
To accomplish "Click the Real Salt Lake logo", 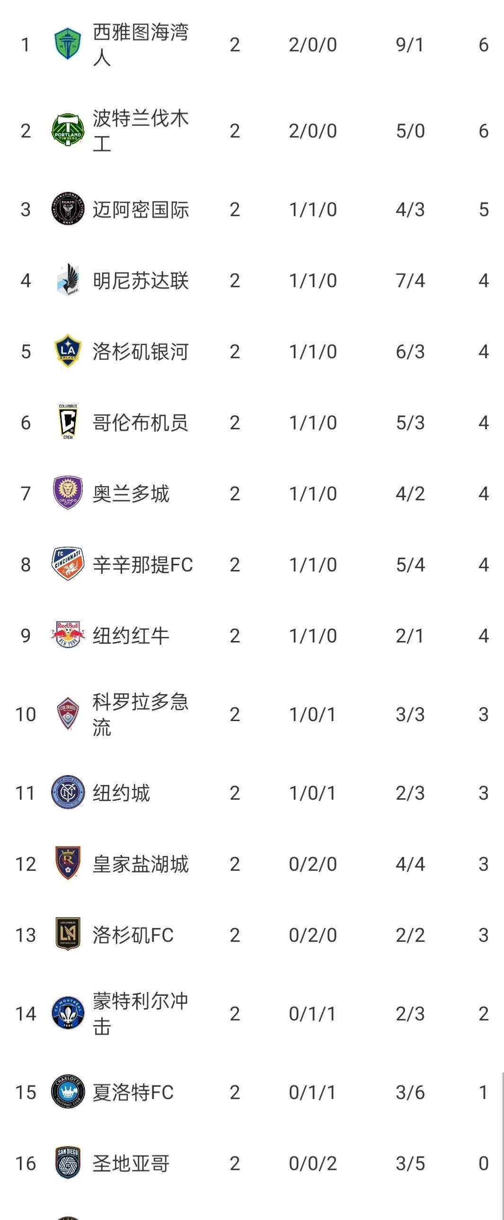I will click(68, 864).
